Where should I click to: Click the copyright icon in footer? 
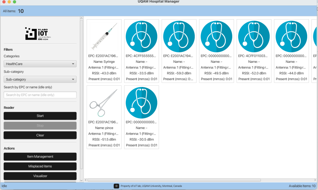[x=116, y=186]
